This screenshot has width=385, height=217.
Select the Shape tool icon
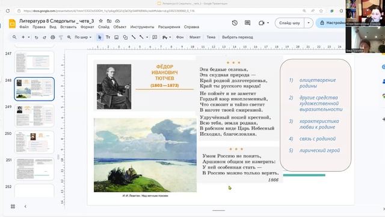point(125,37)
